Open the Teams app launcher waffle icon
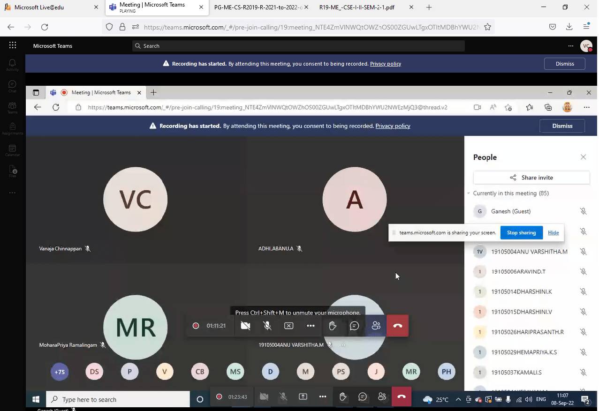The width and height of the screenshot is (599, 411). pos(13,45)
